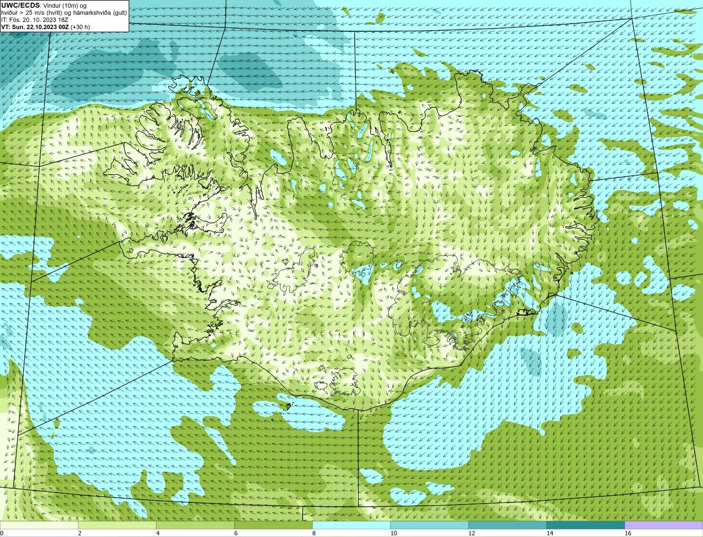Screen dimensions: 703x537
Task: Click the 'hviður > 25 m/s (hvítt)' line
Action: [x=33, y=13]
